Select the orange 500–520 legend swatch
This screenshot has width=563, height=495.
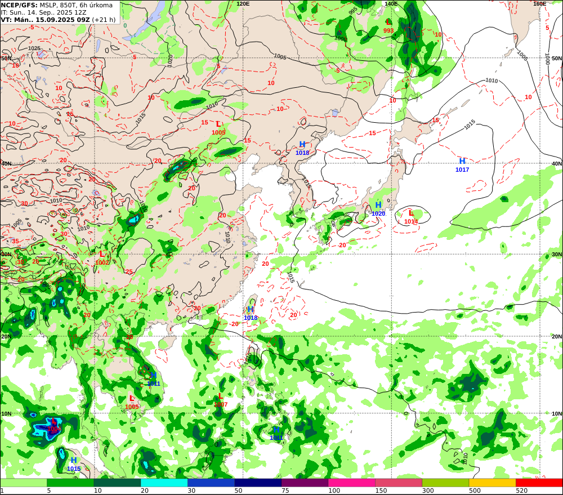pyautogui.click(x=492, y=483)
